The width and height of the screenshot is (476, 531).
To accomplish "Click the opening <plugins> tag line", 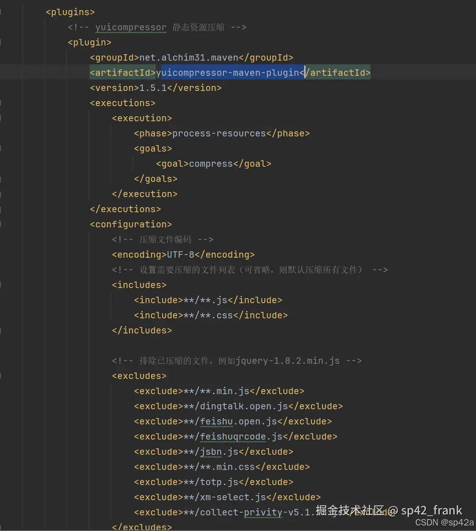I will (70, 12).
